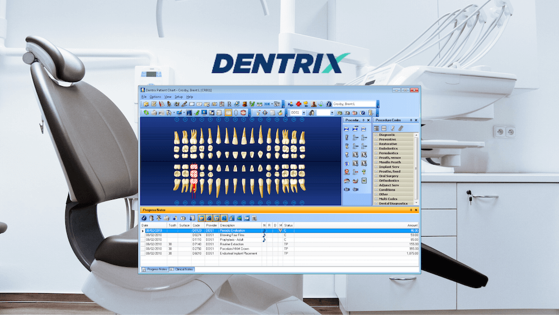
Task: Select the Prophylaxis - Adult row
Action: [280, 239]
